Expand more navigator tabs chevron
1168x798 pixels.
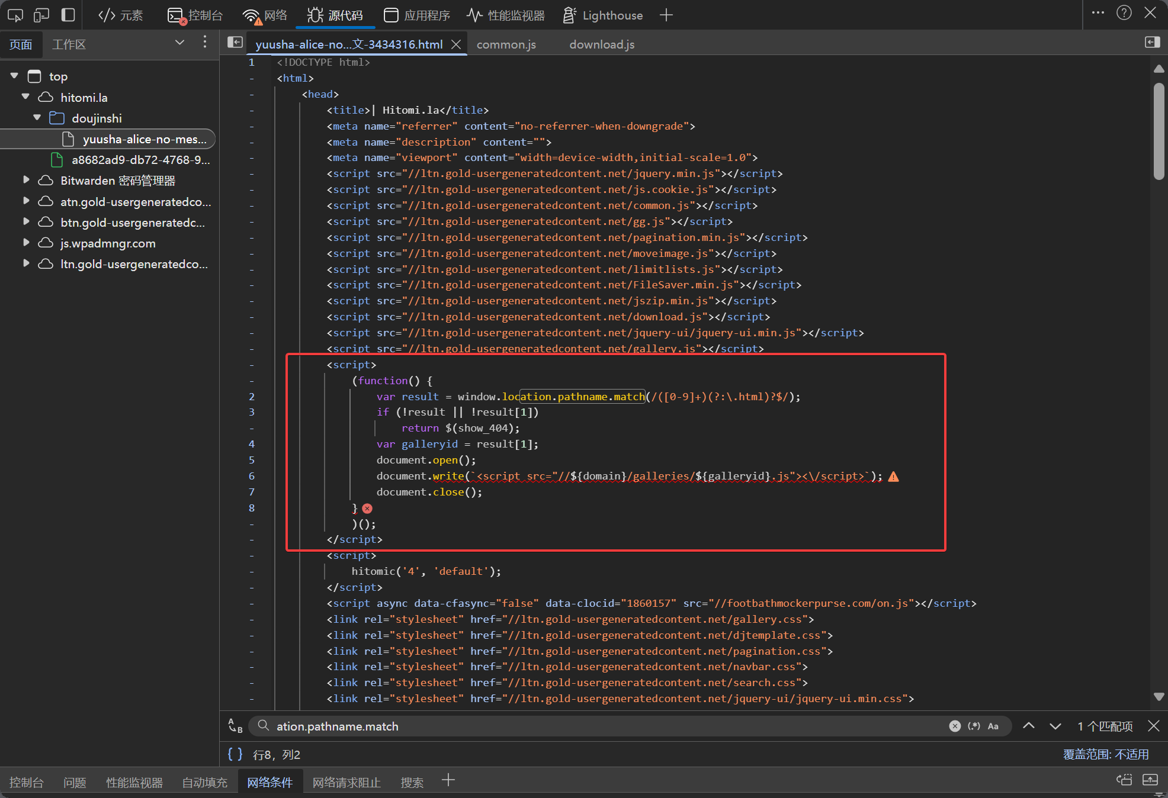tap(179, 42)
